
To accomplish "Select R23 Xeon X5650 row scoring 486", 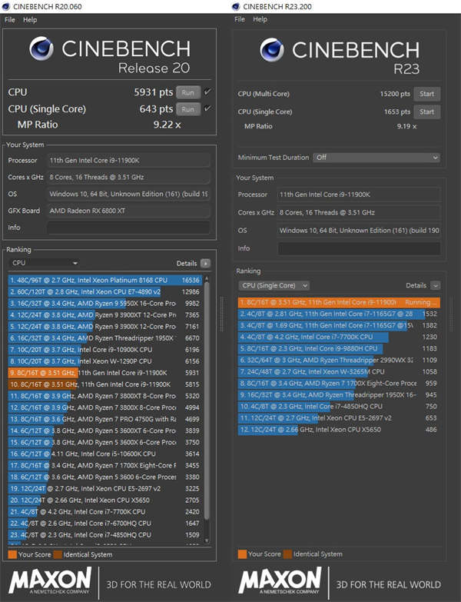I will [339, 430].
